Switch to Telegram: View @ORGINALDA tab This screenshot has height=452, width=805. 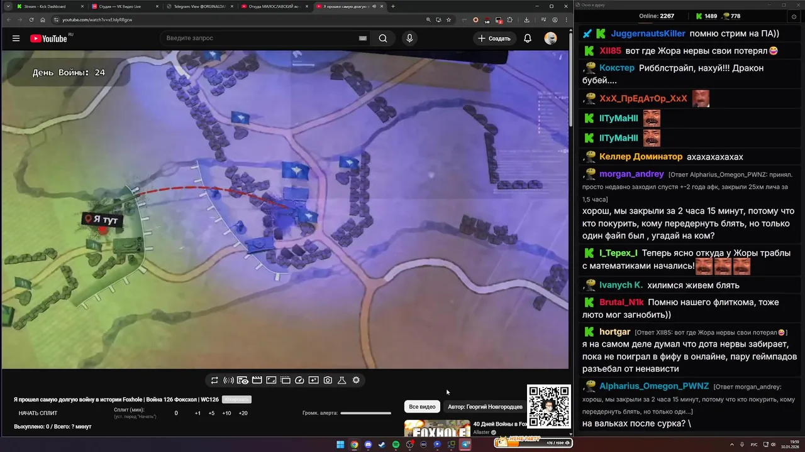(x=199, y=6)
